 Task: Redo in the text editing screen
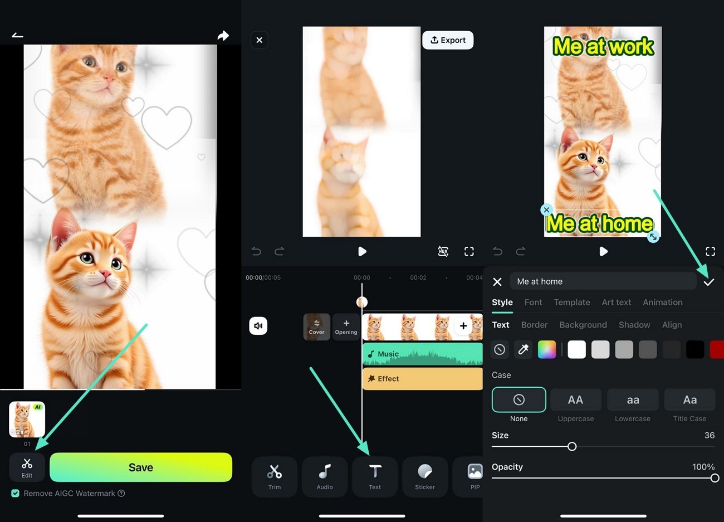pos(520,251)
